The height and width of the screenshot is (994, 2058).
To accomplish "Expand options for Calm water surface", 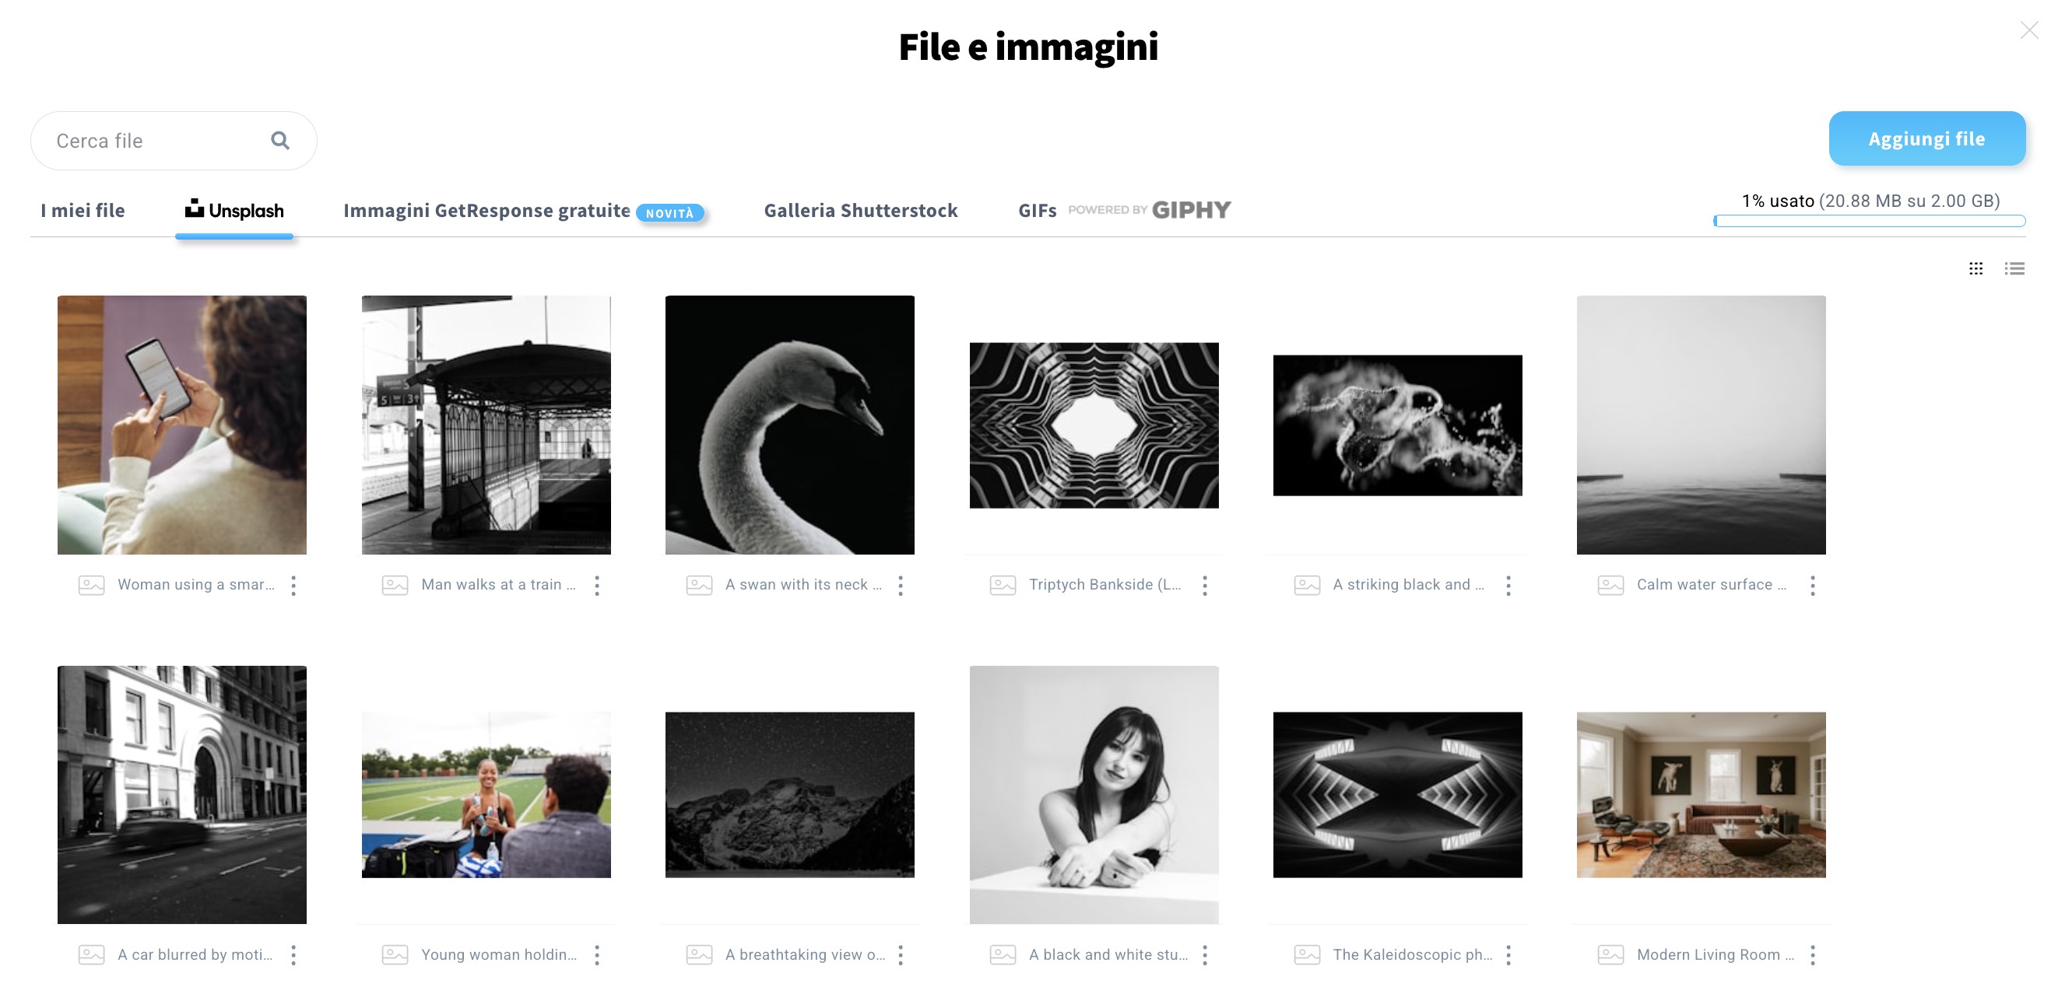I will coord(1812,585).
